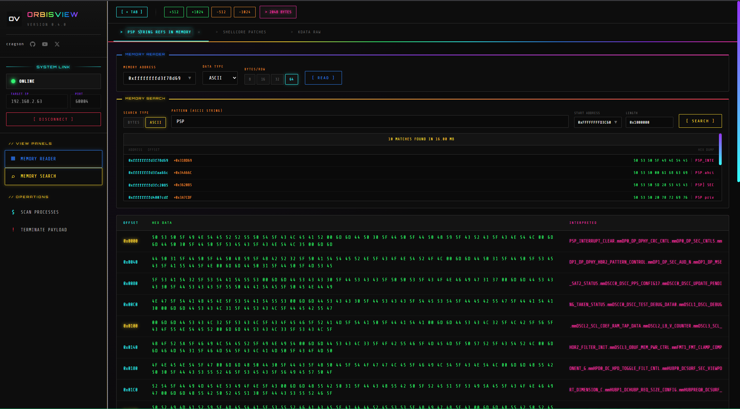Click the Memory Reader grid icon

13,159
